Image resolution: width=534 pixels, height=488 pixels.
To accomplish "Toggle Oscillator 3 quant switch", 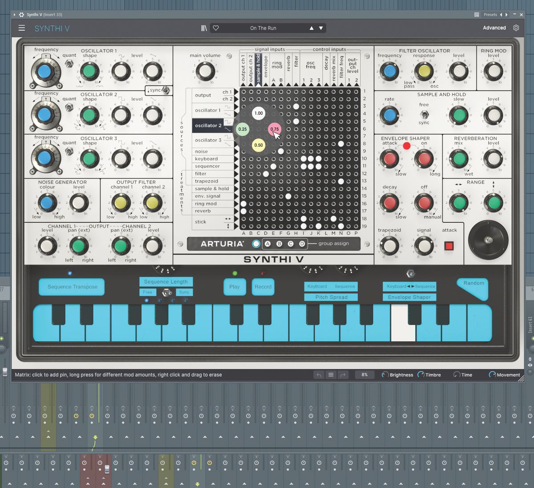I will (x=69, y=152).
